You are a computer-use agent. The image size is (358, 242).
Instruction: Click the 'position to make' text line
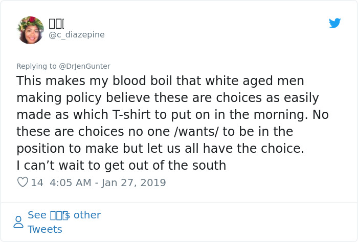160,149
